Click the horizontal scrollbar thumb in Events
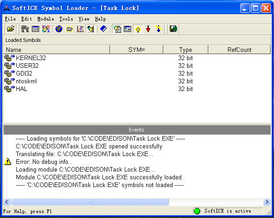 pyautogui.click(x=90, y=202)
